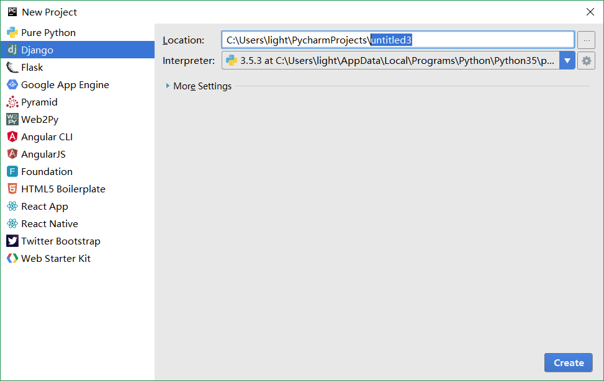The image size is (604, 381).
Task: Click the Twitter Bootstrap bird icon
Action: point(12,241)
